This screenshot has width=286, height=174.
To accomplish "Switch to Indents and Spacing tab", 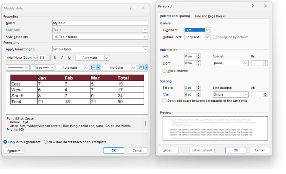I will click(175, 16).
